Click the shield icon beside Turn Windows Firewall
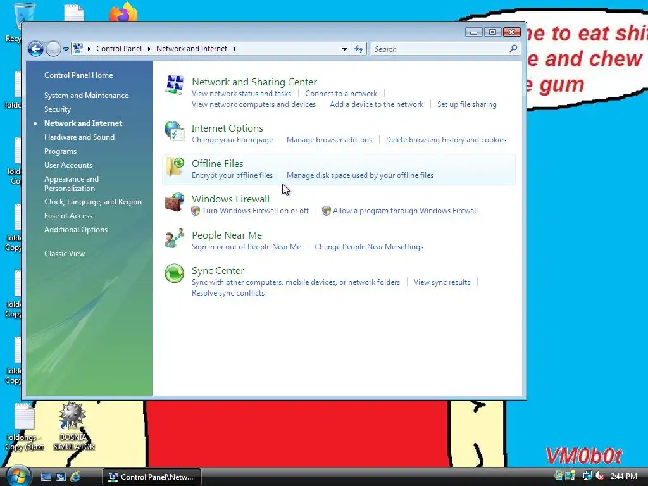The width and height of the screenshot is (648, 486). click(196, 211)
